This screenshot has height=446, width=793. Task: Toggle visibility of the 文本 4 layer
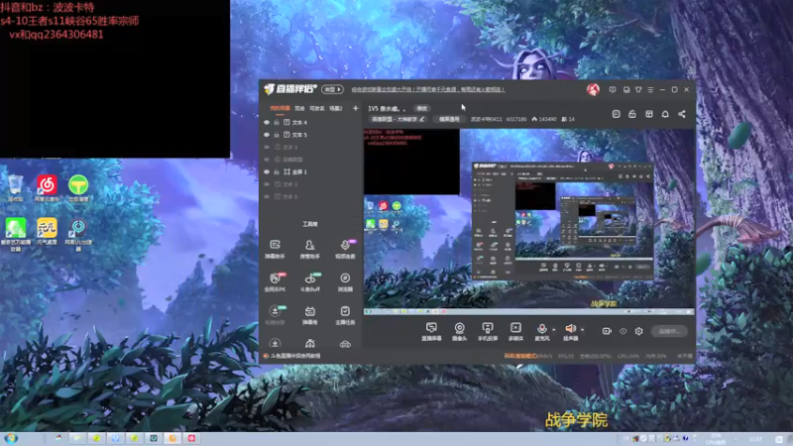[267, 122]
